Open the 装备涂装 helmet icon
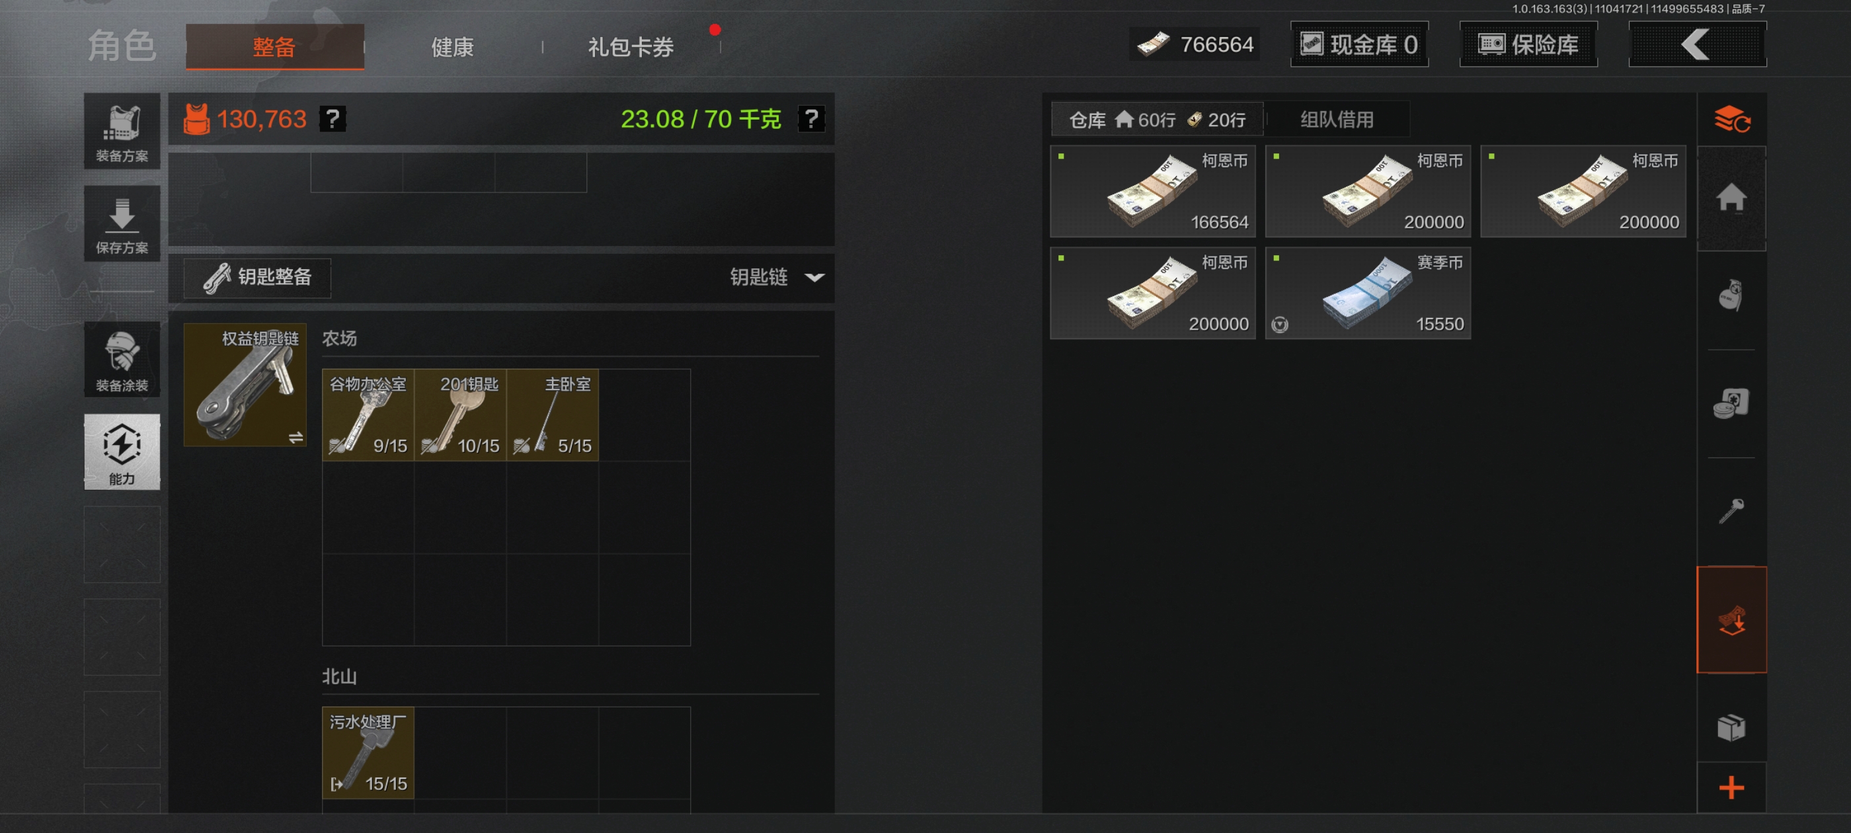This screenshot has width=1851, height=833. (122, 360)
